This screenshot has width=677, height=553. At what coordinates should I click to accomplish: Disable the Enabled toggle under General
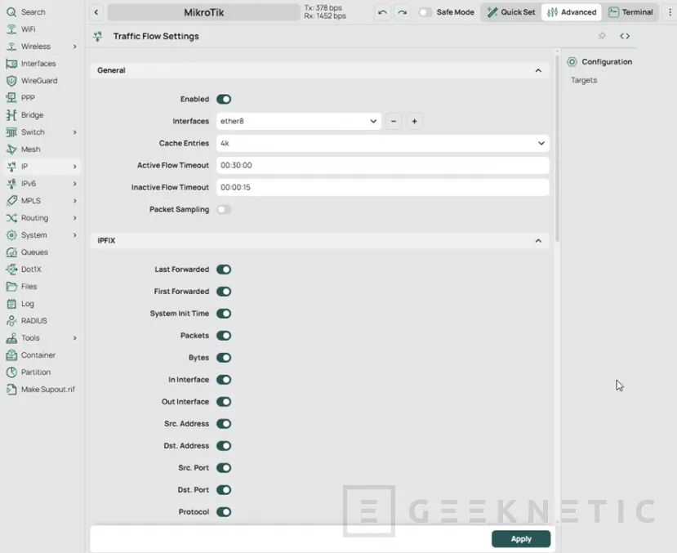tap(224, 99)
